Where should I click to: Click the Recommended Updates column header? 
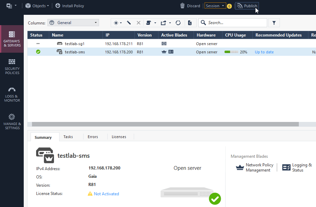(280, 35)
